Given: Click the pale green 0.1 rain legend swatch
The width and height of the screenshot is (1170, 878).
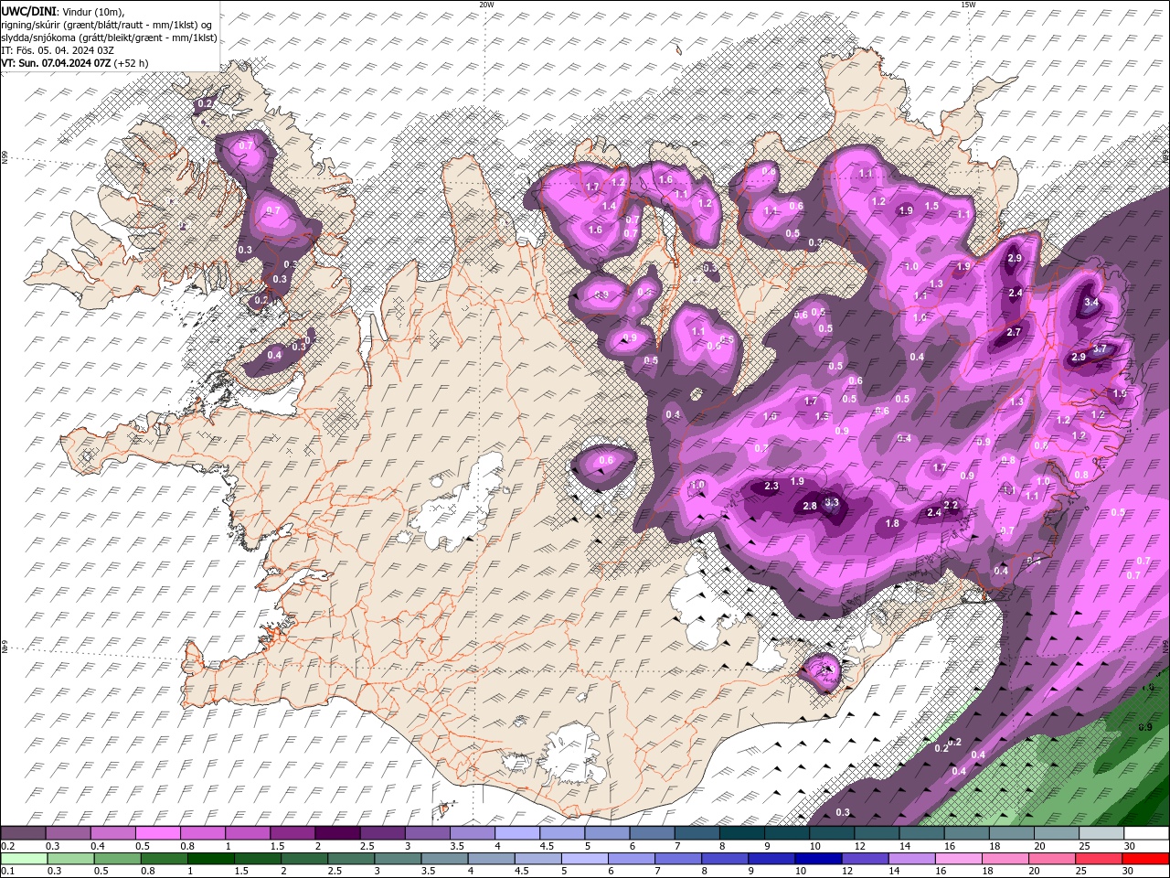Looking at the screenshot, I should (24, 858).
